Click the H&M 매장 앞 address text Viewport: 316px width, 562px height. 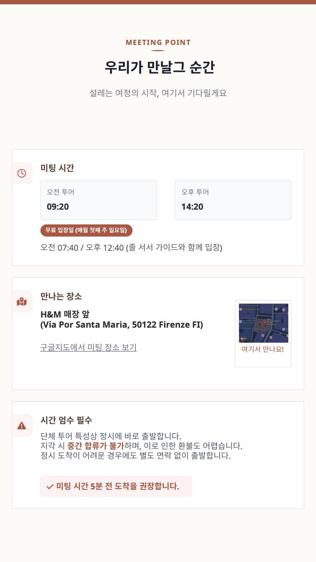[122, 319]
